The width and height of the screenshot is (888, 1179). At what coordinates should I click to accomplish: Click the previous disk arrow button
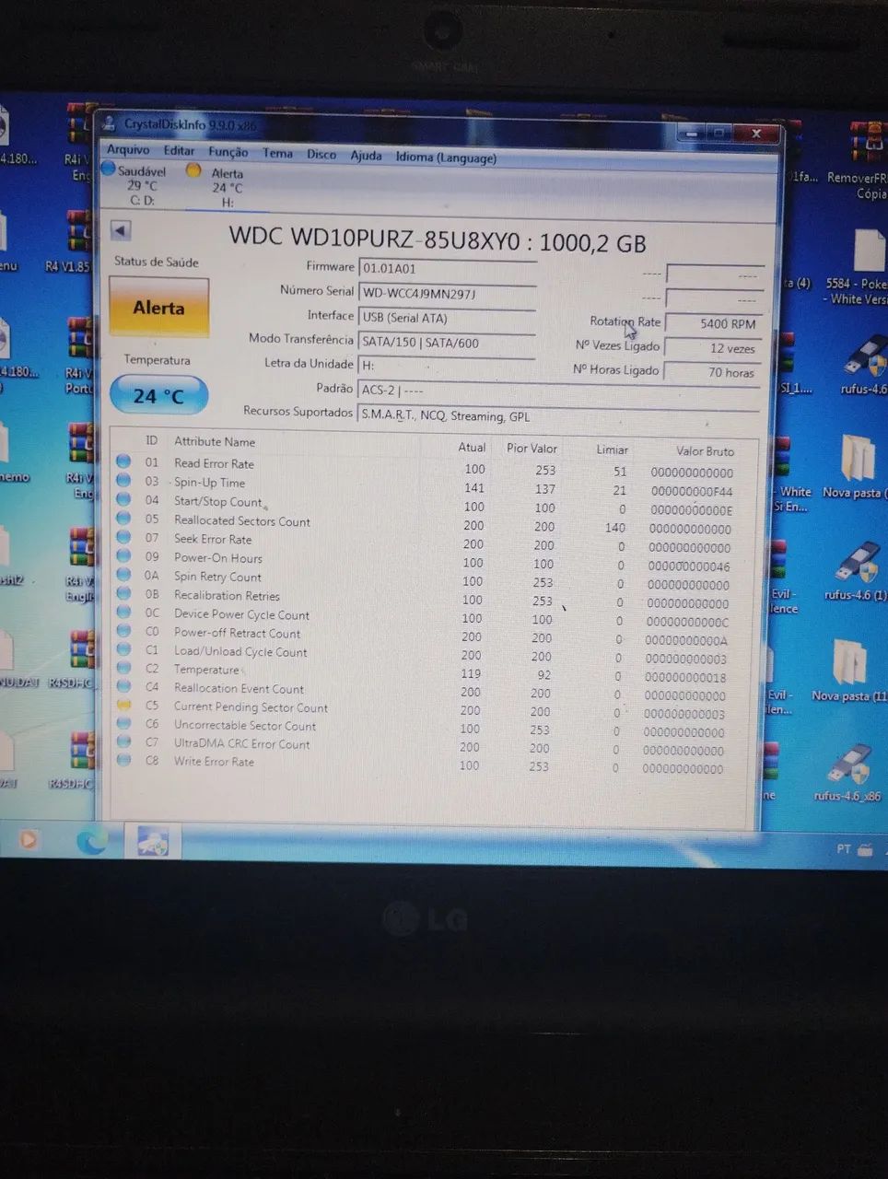pyautogui.click(x=120, y=230)
